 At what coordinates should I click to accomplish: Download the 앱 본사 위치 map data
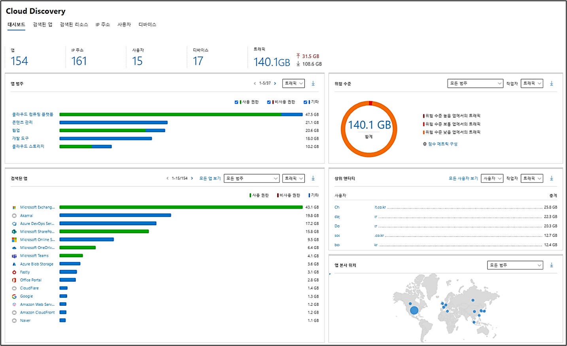pyautogui.click(x=552, y=265)
